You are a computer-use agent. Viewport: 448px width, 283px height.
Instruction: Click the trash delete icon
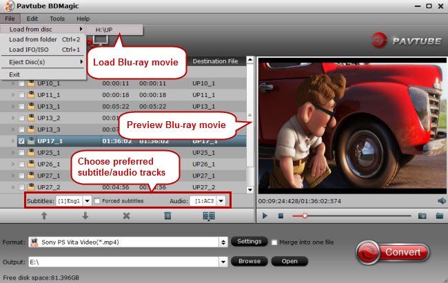(x=167, y=216)
